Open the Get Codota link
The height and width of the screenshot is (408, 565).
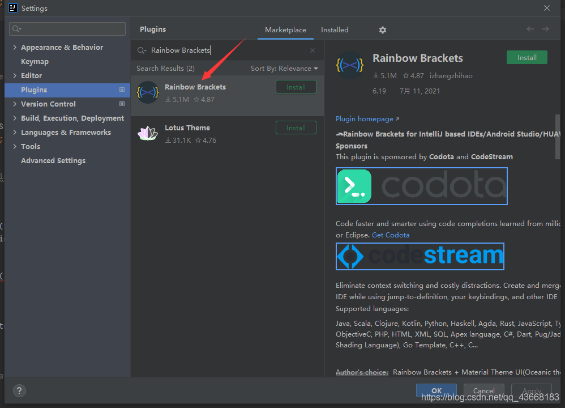point(391,235)
